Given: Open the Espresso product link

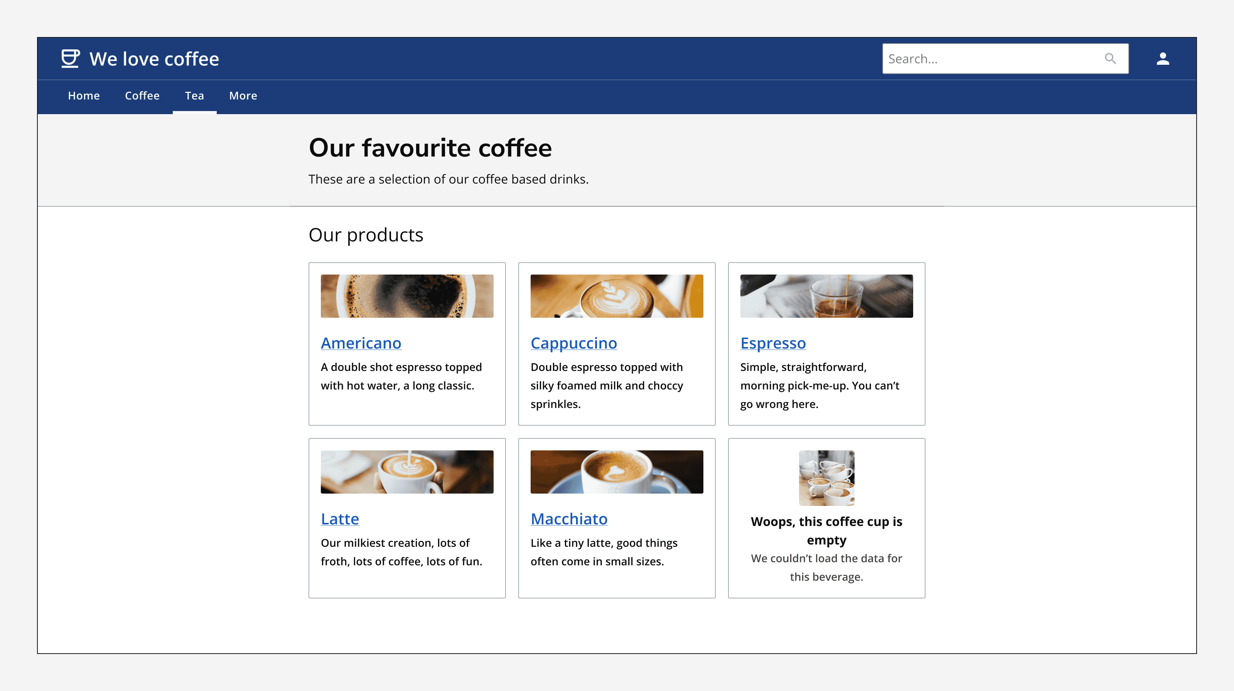Looking at the screenshot, I should point(773,343).
